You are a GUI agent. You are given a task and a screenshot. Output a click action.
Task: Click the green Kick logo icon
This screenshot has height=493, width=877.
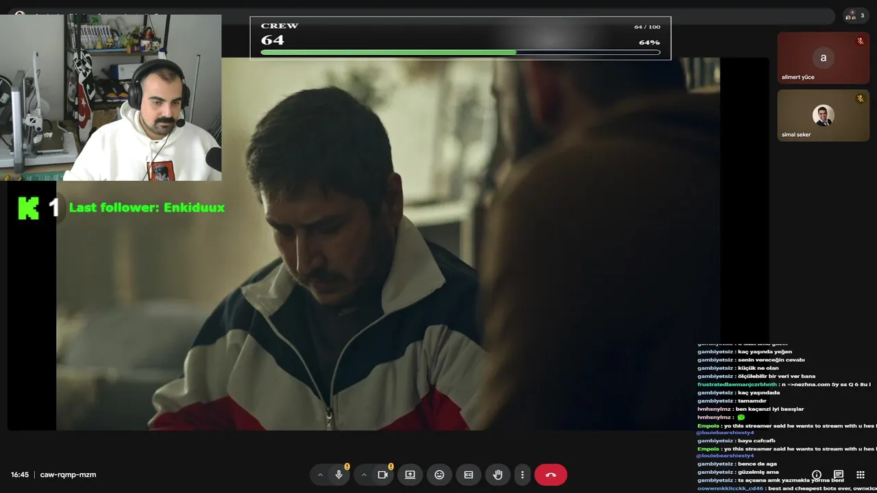tap(28, 207)
